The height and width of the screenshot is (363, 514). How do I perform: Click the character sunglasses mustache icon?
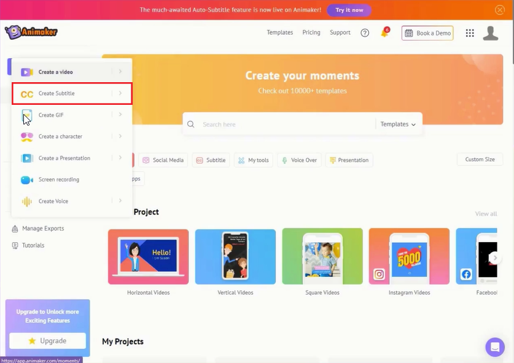coord(27,137)
